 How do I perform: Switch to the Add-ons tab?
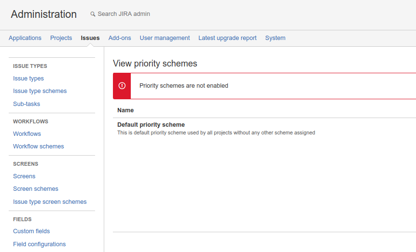120,38
